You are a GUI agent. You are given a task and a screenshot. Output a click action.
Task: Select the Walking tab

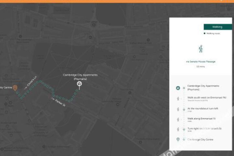[x=217, y=27]
